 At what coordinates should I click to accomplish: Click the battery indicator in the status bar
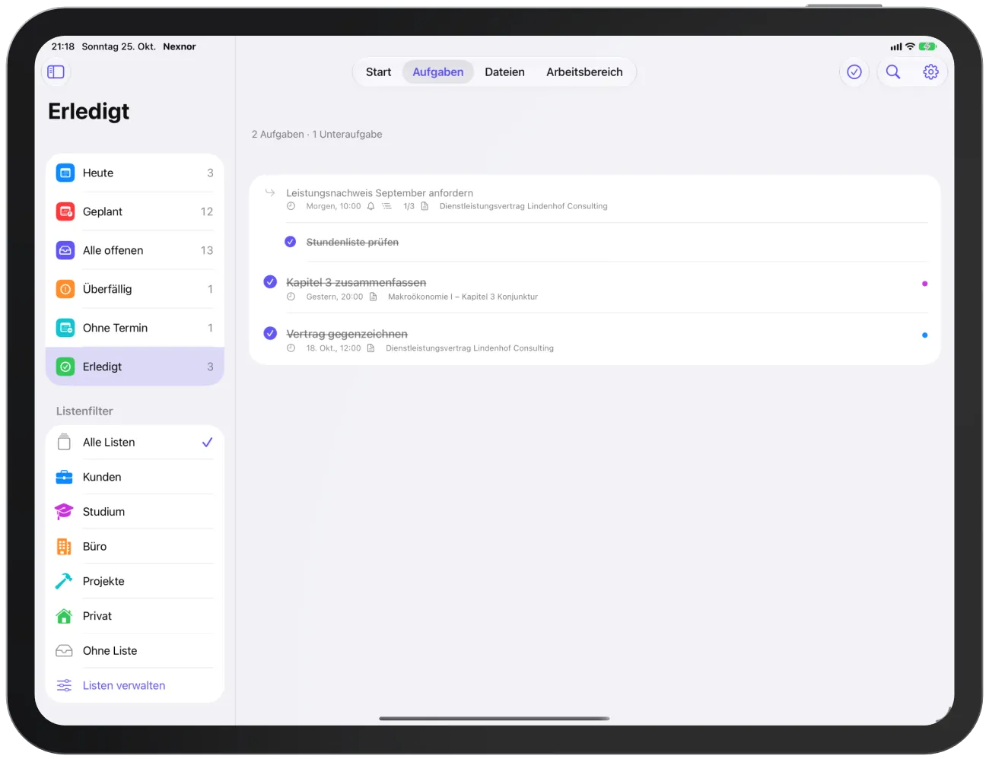click(x=927, y=47)
